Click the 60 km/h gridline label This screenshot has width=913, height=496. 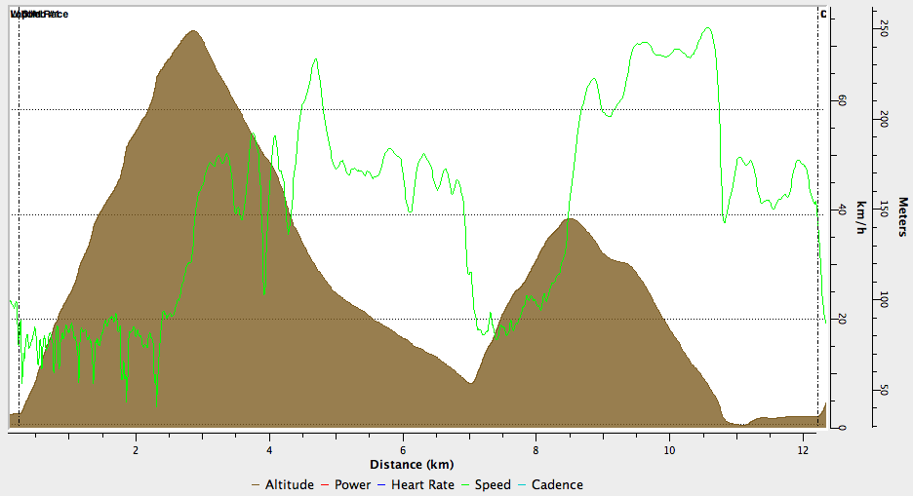tap(842, 101)
